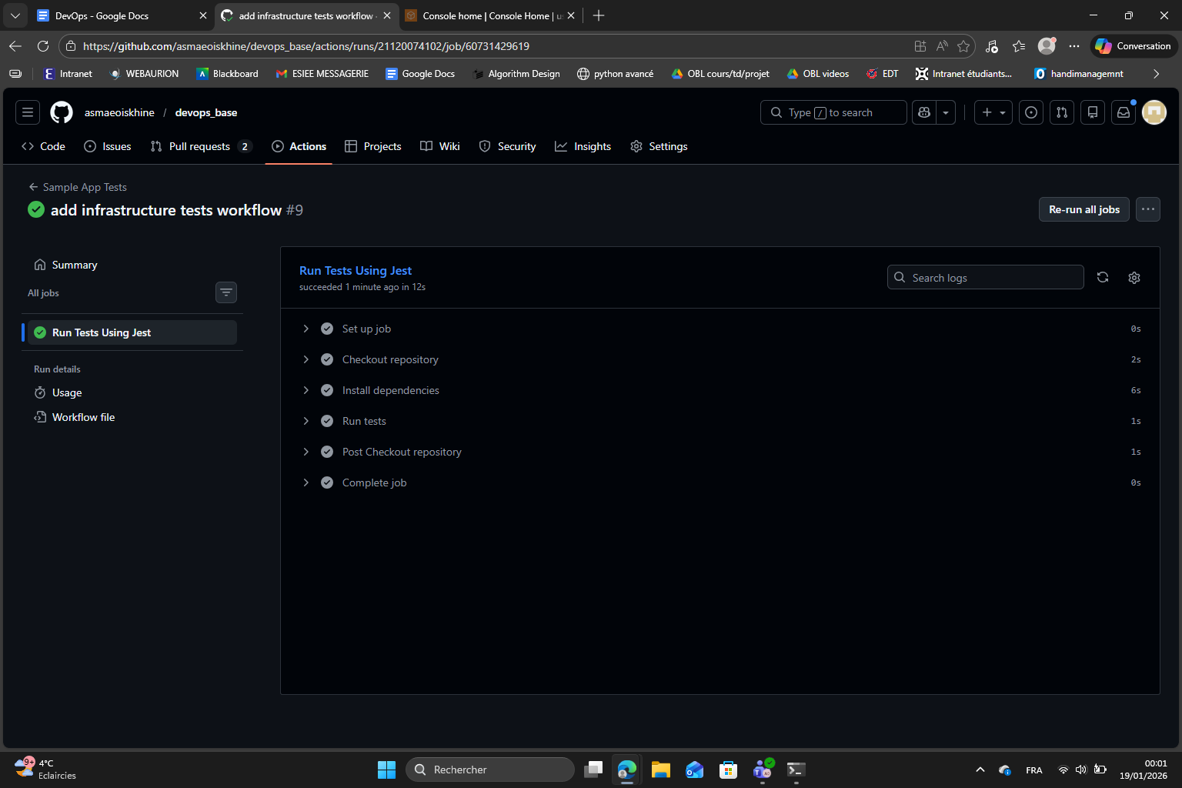Expand the Run tests step

tap(306, 421)
